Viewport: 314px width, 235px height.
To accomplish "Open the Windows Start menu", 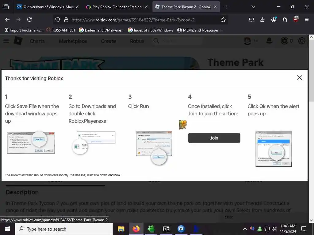I will tap(7, 229).
